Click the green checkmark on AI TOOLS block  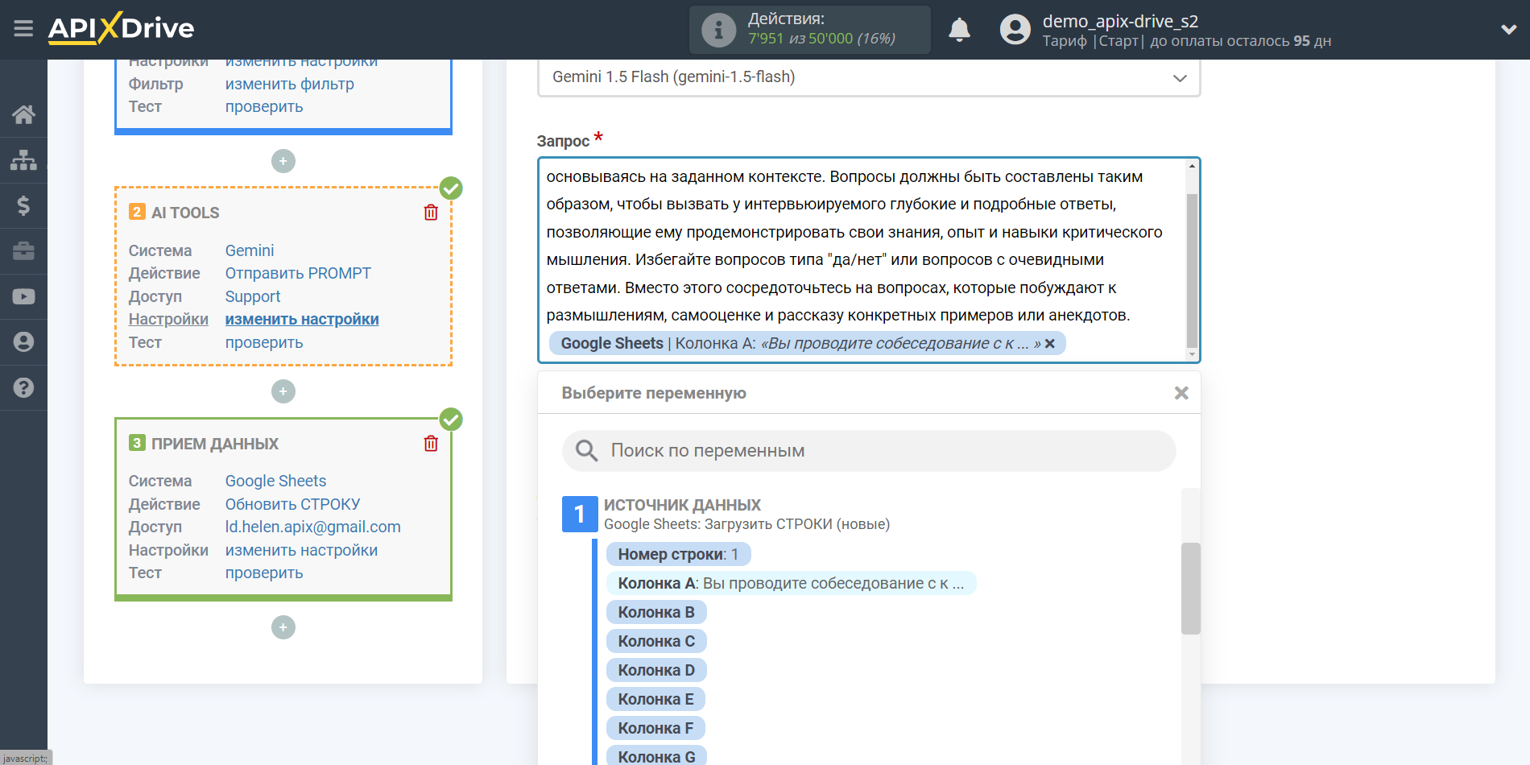(x=451, y=188)
